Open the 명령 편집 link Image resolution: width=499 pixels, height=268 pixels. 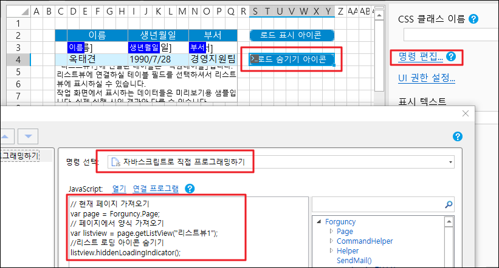click(x=421, y=57)
